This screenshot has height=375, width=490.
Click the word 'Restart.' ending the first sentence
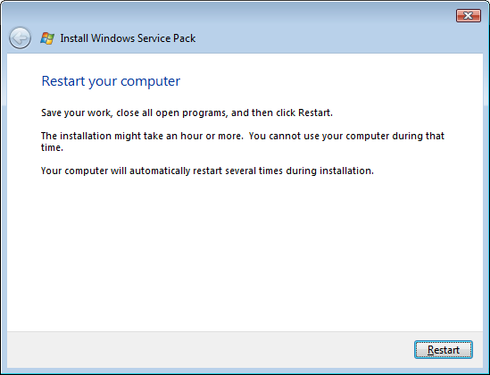click(x=315, y=112)
